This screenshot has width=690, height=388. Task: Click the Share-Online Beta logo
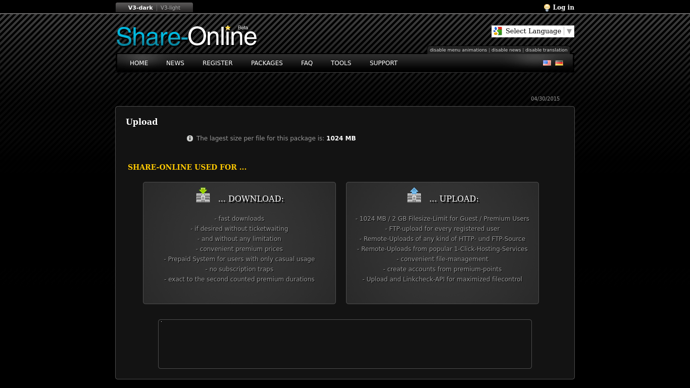pyautogui.click(x=186, y=35)
